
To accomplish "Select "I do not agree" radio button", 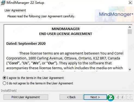I will 4,83.
